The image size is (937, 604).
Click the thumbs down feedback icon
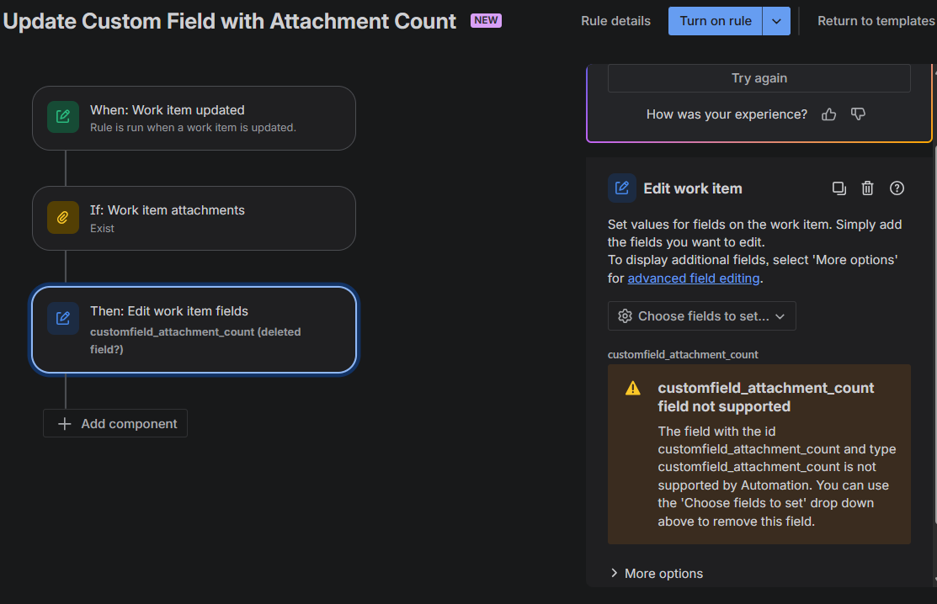pyautogui.click(x=858, y=114)
